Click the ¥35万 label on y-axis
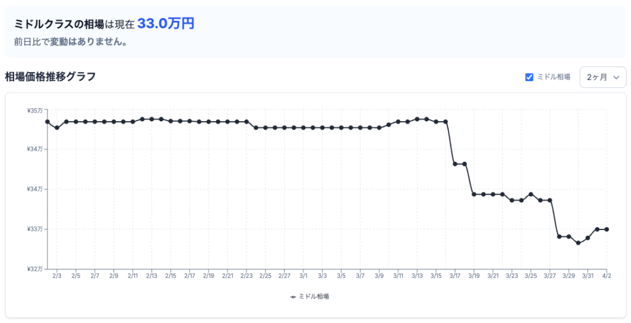This screenshot has width=631, height=323. [35, 111]
